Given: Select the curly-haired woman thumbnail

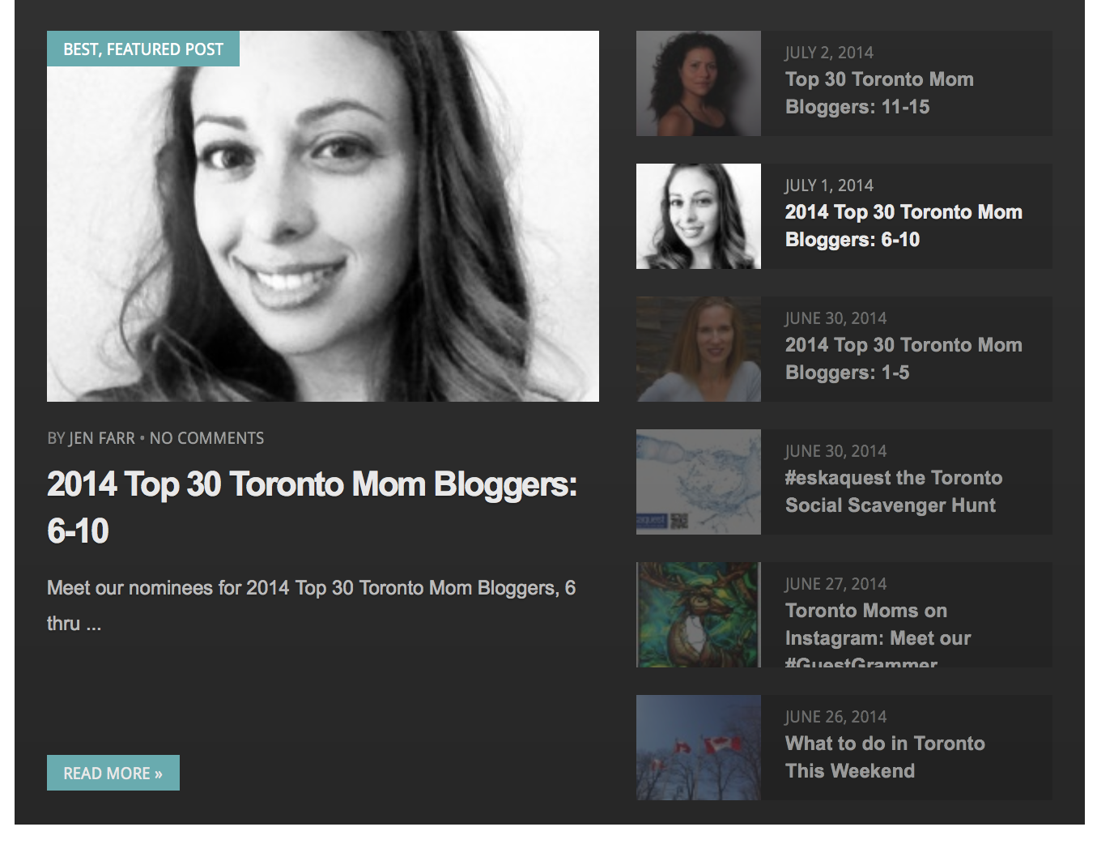Looking at the screenshot, I should (x=699, y=83).
